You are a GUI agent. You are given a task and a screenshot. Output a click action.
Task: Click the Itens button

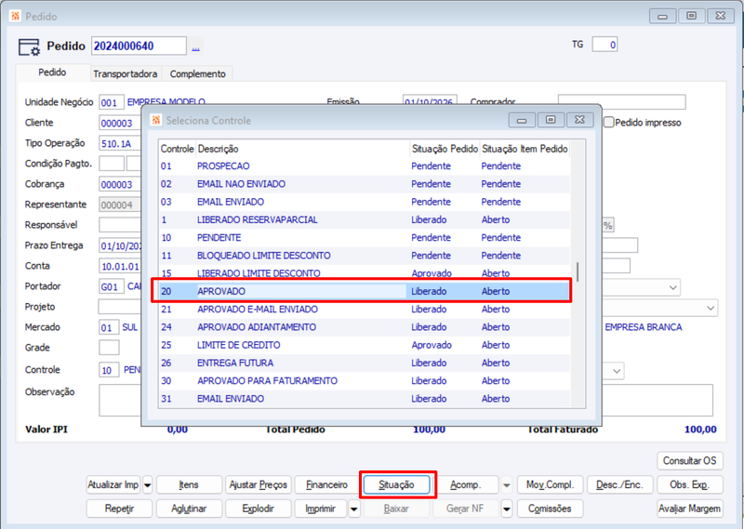tap(189, 485)
